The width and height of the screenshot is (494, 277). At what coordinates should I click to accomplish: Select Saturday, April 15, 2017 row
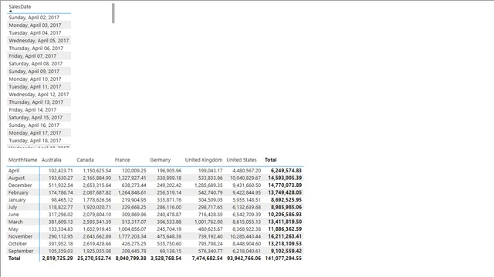point(39,118)
